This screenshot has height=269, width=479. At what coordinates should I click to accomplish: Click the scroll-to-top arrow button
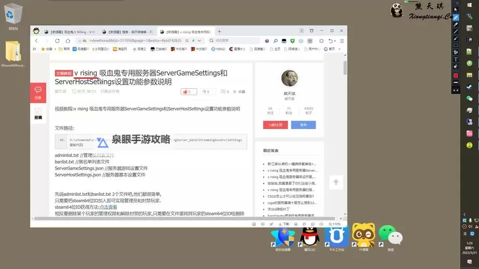tap(336, 182)
